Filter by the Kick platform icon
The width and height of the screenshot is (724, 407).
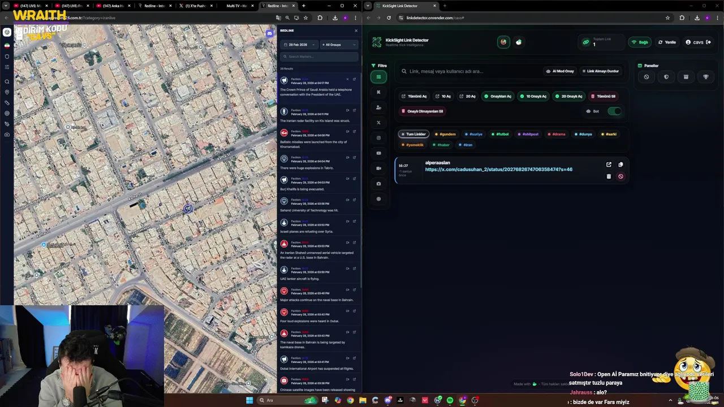click(379, 92)
